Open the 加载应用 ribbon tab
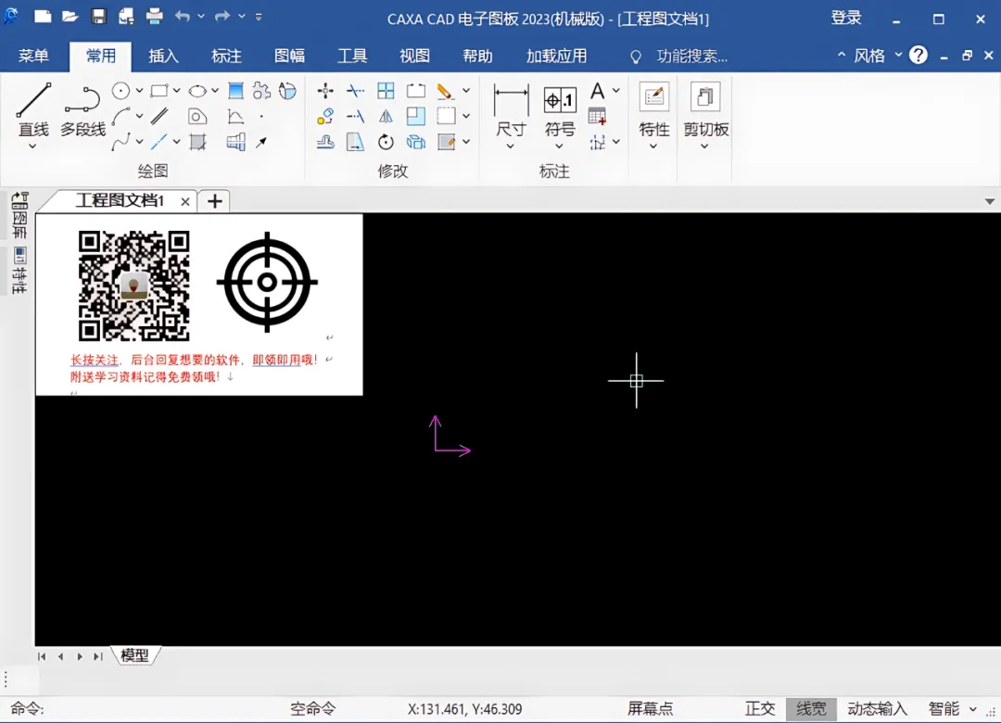The image size is (1001, 723). 556,57
